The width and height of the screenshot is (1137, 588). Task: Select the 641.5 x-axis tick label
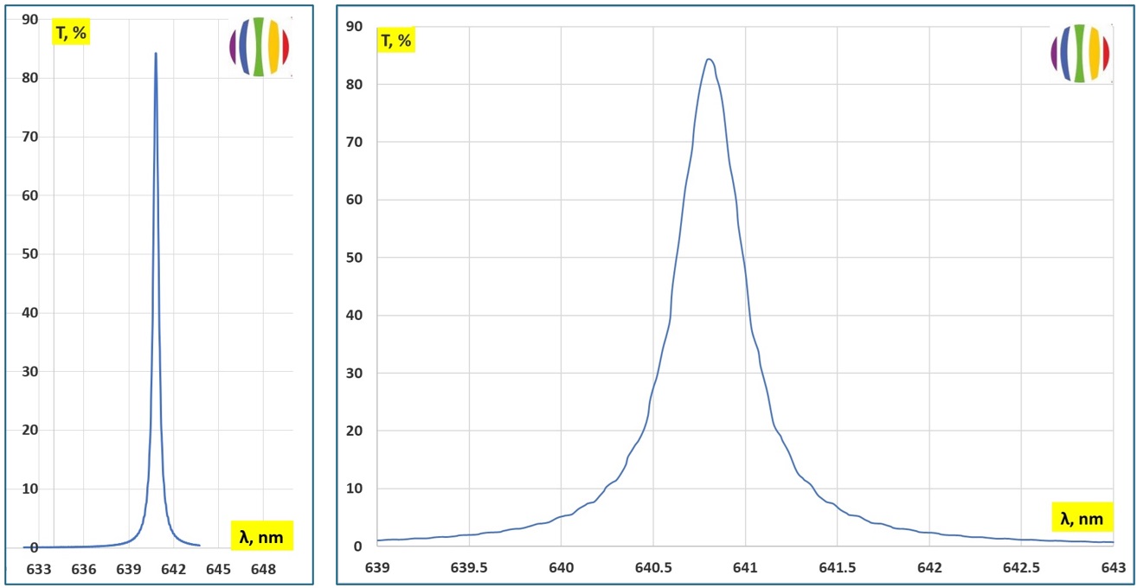coord(837,568)
